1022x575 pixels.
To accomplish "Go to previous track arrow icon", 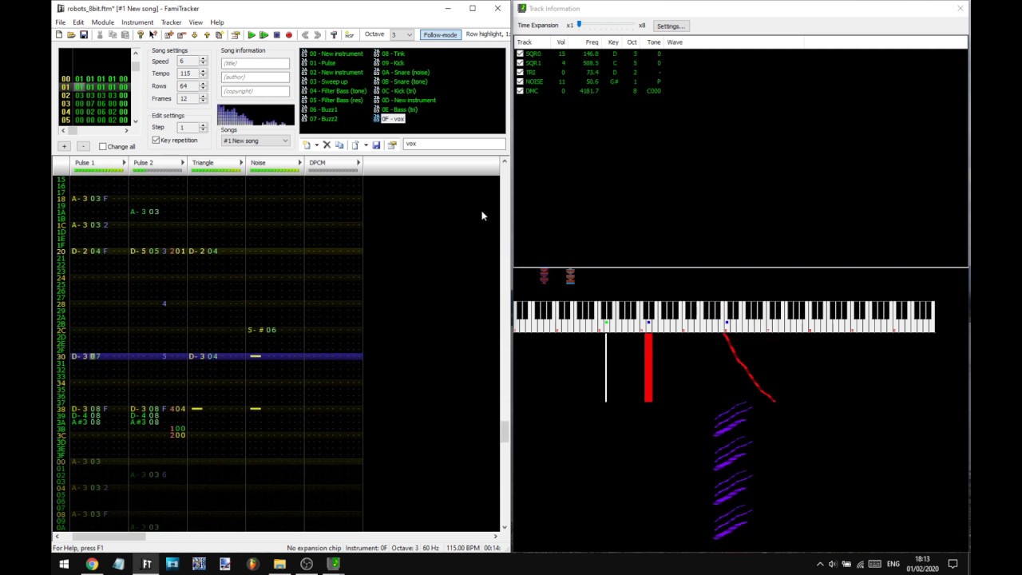I will (x=305, y=35).
